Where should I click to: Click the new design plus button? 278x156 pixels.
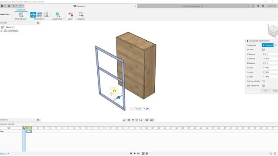pyautogui.click(x=253, y=6)
